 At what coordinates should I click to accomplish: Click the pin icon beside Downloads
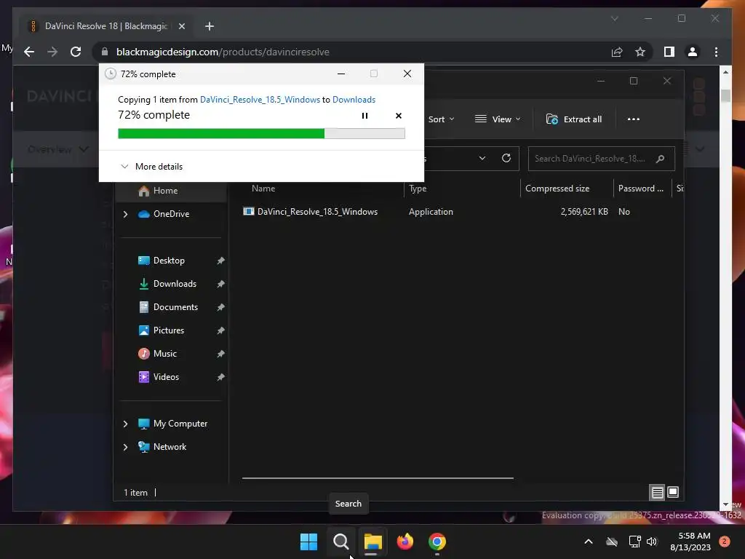click(x=220, y=284)
